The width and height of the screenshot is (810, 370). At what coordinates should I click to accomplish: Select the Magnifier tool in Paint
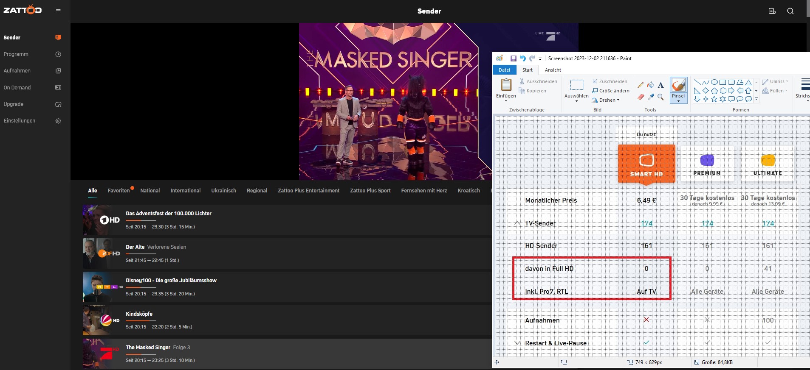(x=660, y=97)
